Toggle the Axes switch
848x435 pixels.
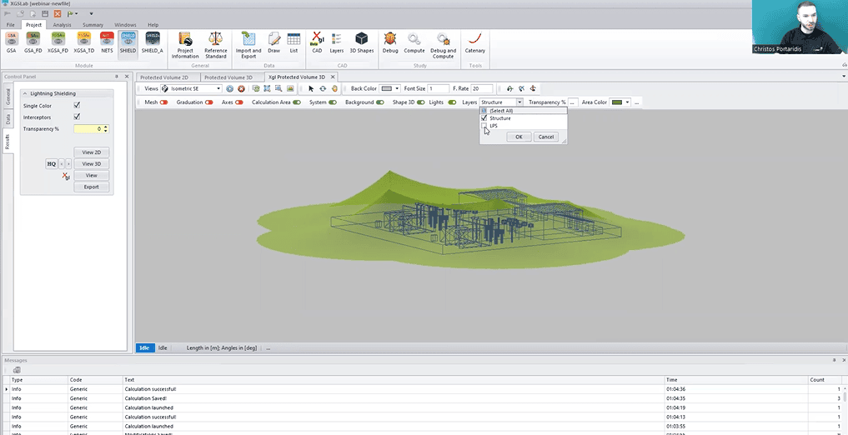[x=239, y=102]
